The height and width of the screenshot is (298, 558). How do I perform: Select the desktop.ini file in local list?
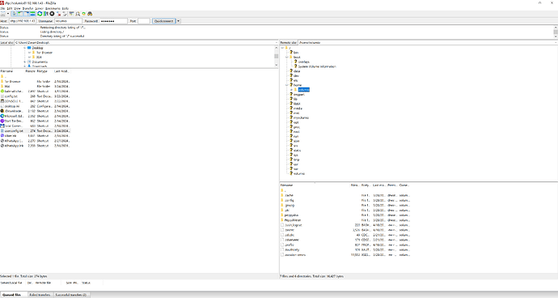click(36, 106)
